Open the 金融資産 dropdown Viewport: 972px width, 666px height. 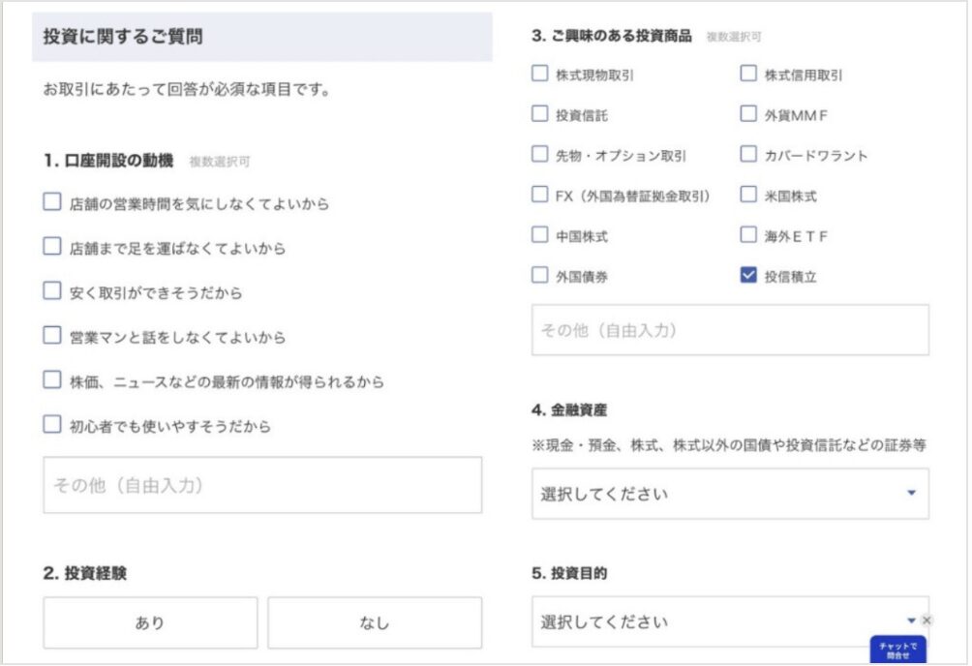tap(729, 494)
